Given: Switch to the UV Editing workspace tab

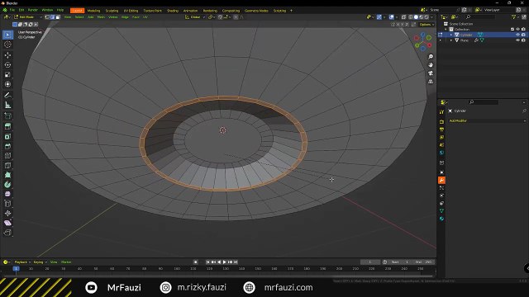Looking at the screenshot, I should [131, 11].
